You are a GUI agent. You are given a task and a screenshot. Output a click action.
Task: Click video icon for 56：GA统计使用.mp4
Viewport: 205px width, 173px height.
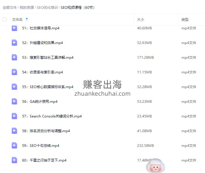coord(14,102)
